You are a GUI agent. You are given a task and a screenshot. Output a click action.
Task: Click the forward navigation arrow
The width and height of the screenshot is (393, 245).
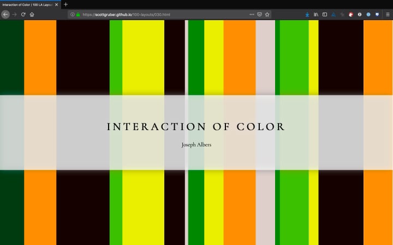coord(14,15)
